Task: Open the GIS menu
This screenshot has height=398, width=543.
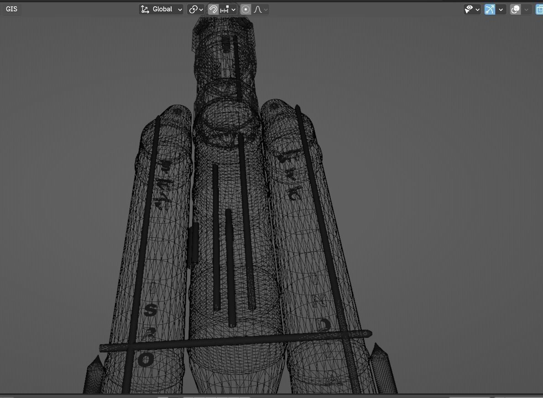Action: [x=11, y=9]
